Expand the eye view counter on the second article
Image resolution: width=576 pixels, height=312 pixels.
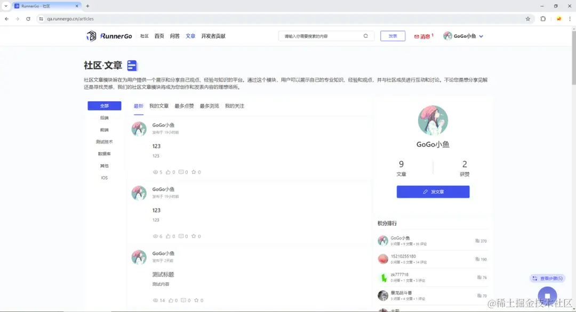coord(155,236)
